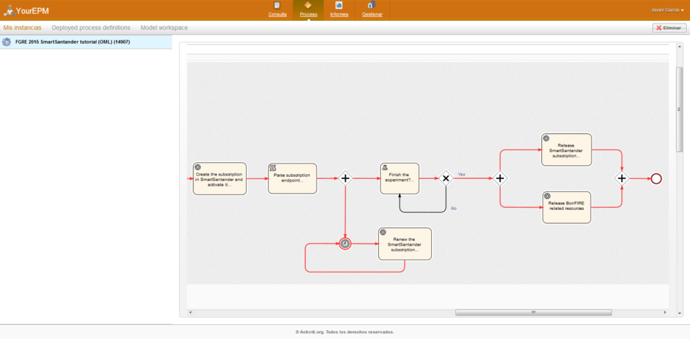Click the script icon in Parse subscription task
Image resolution: width=690 pixels, height=339 pixels.
[x=273, y=167]
